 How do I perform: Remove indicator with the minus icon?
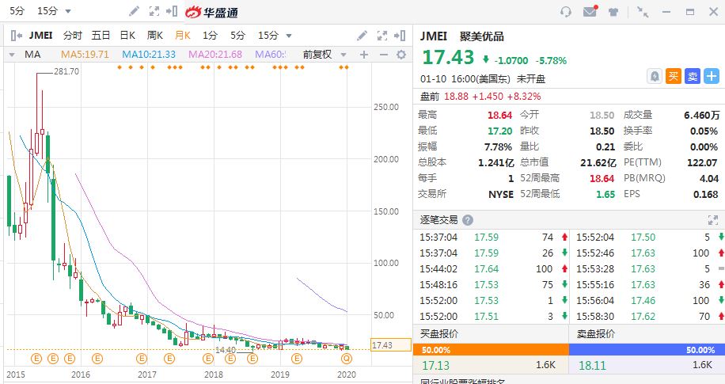(x=383, y=55)
